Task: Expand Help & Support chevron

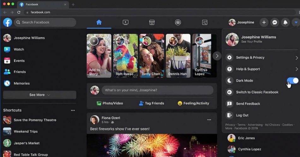Action: click(x=297, y=69)
